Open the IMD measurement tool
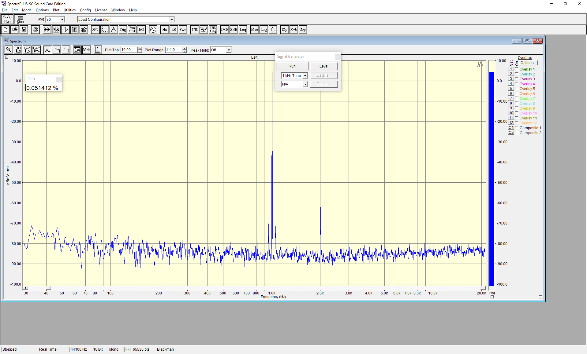 pos(224,30)
